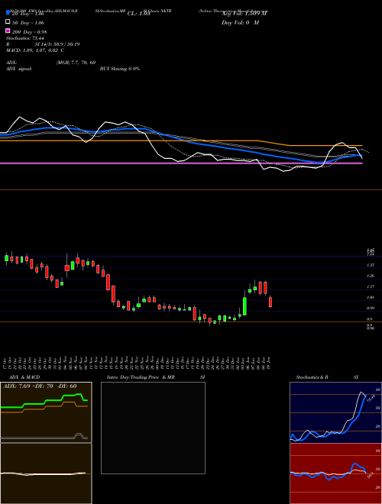The height and width of the screenshot is (504, 382).
Task: Select the 'Stochastics: 73.44' readout
Action: point(25,38)
